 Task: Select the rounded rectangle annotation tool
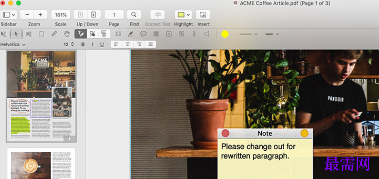[x=169, y=34]
